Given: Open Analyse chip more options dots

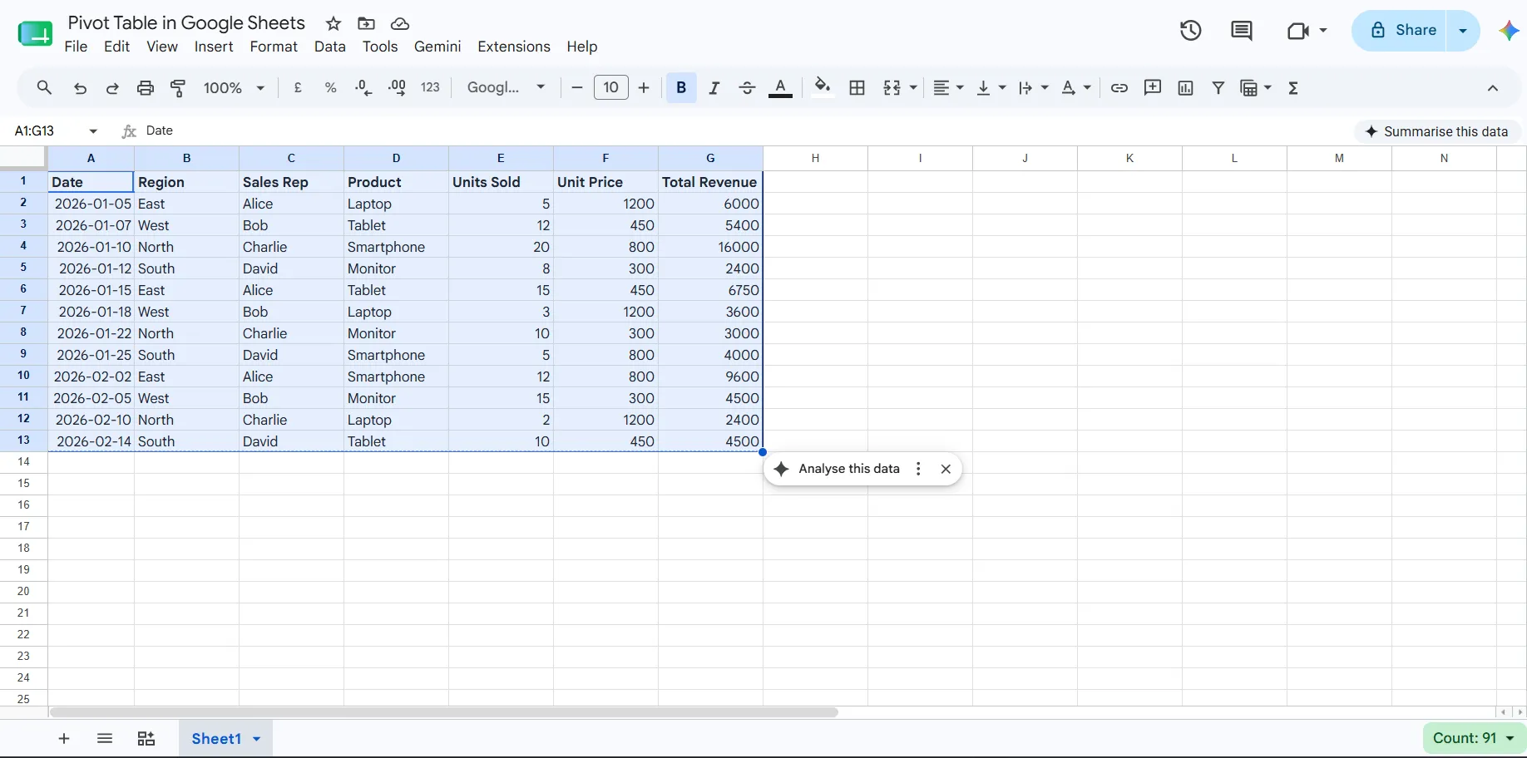Looking at the screenshot, I should 918,469.
